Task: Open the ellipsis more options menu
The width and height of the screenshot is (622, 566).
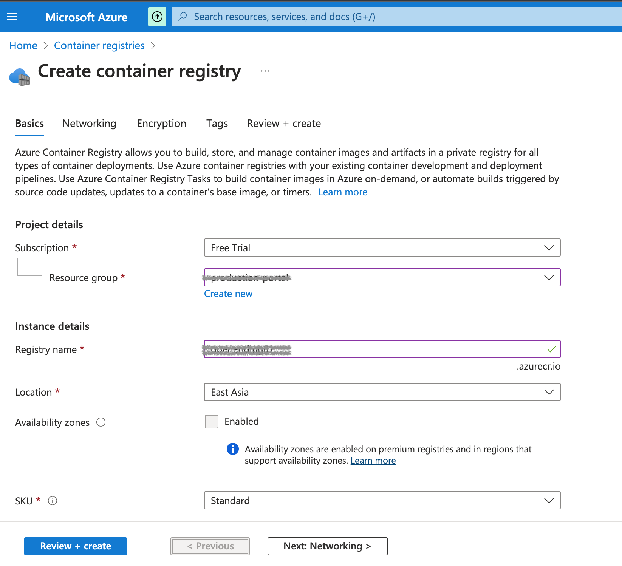Action: pos(265,71)
